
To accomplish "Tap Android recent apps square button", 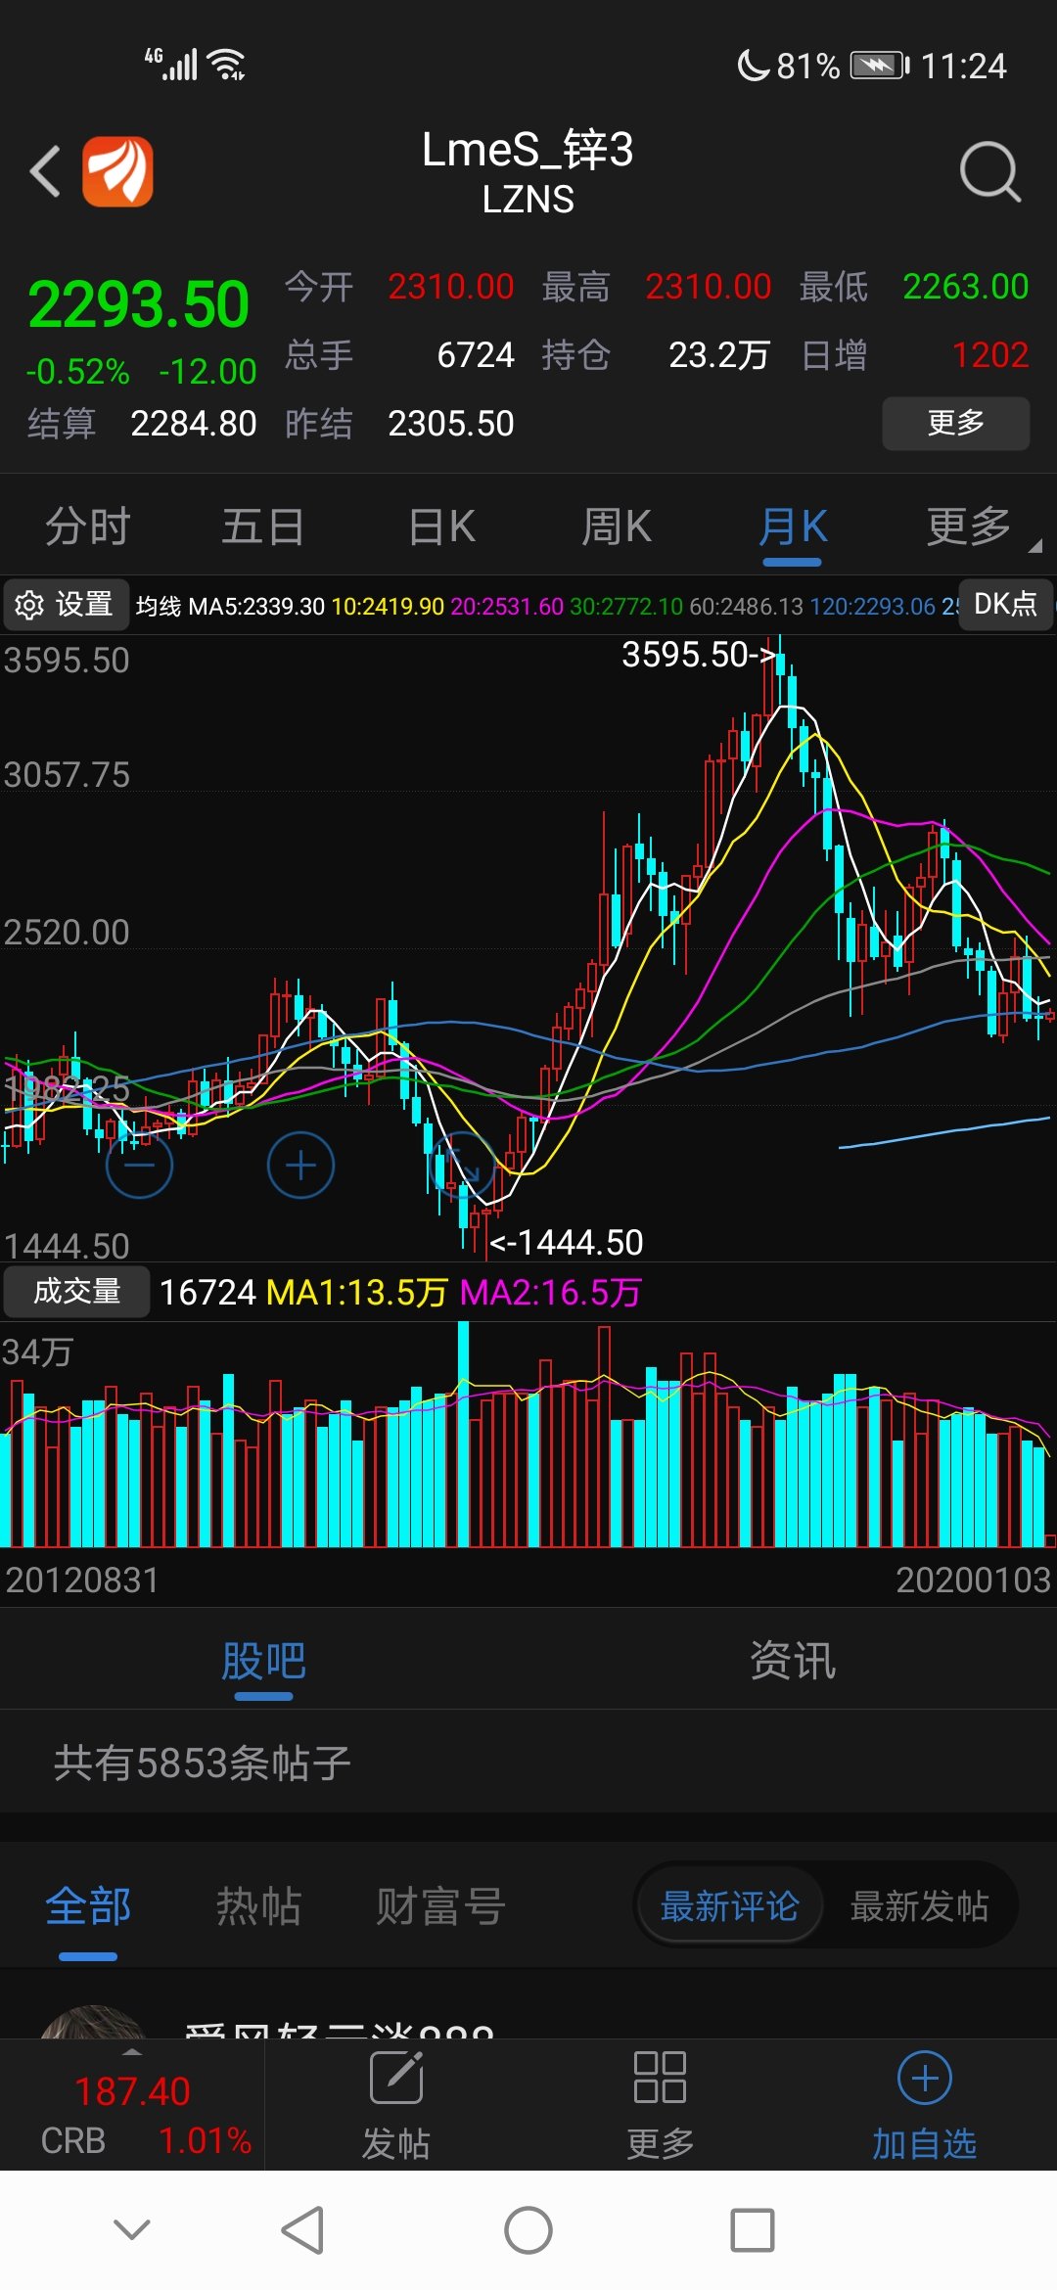I will pos(753,2230).
